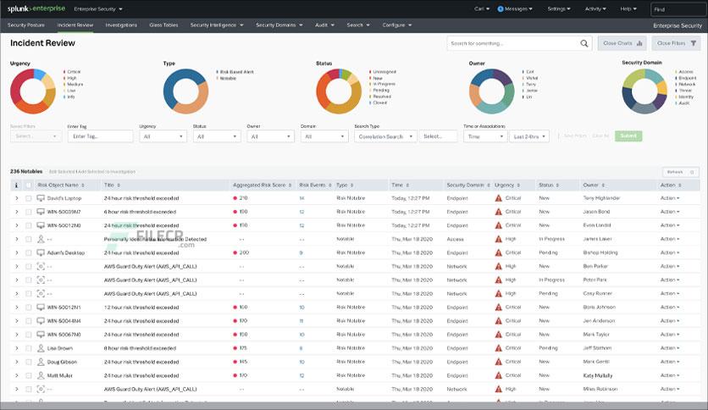Open the Owner filter dropdown
Image resolution: width=708 pixels, height=410 pixels.
click(x=270, y=136)
